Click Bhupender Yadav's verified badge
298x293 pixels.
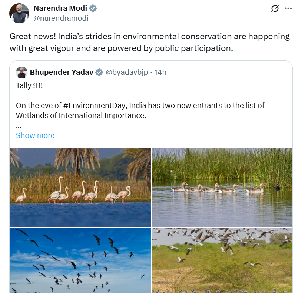(99, 73)
